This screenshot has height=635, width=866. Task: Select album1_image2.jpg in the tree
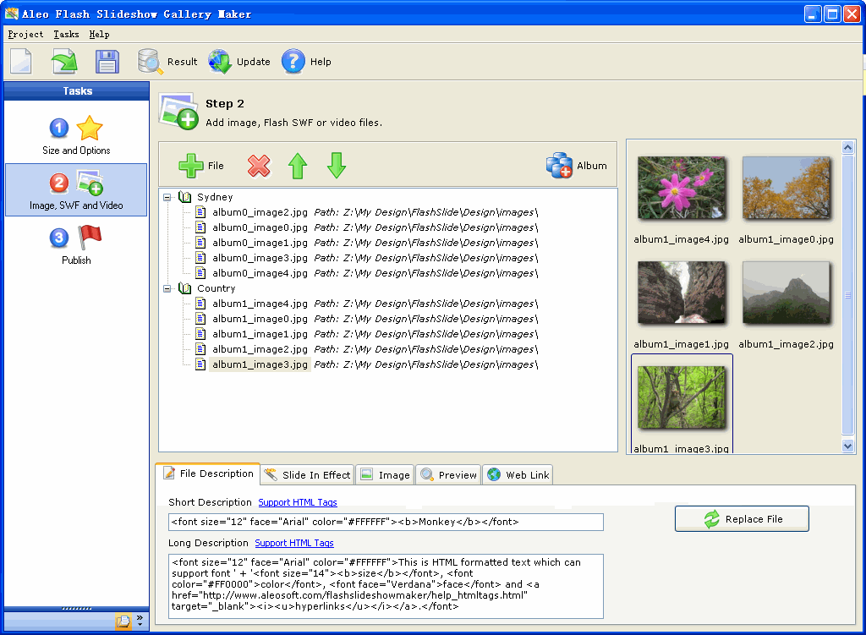[x=260, y=349]
